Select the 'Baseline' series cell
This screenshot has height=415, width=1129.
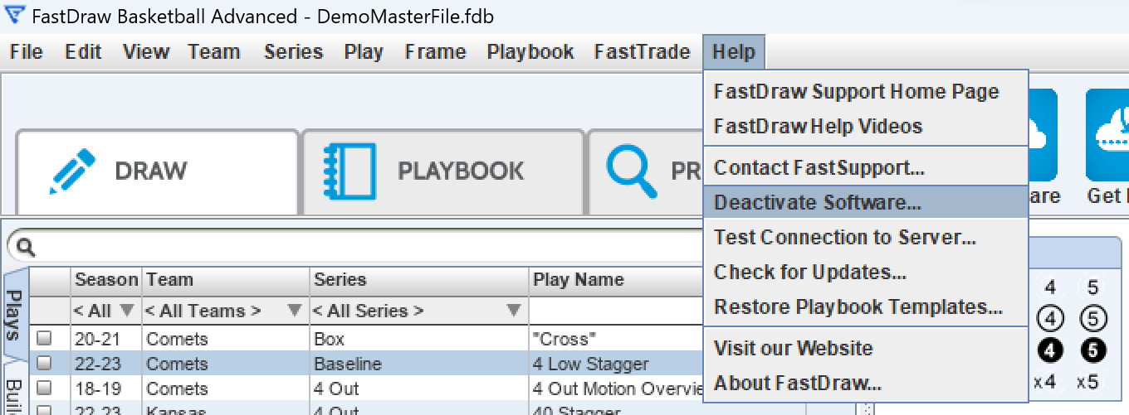tap(419, 364)
